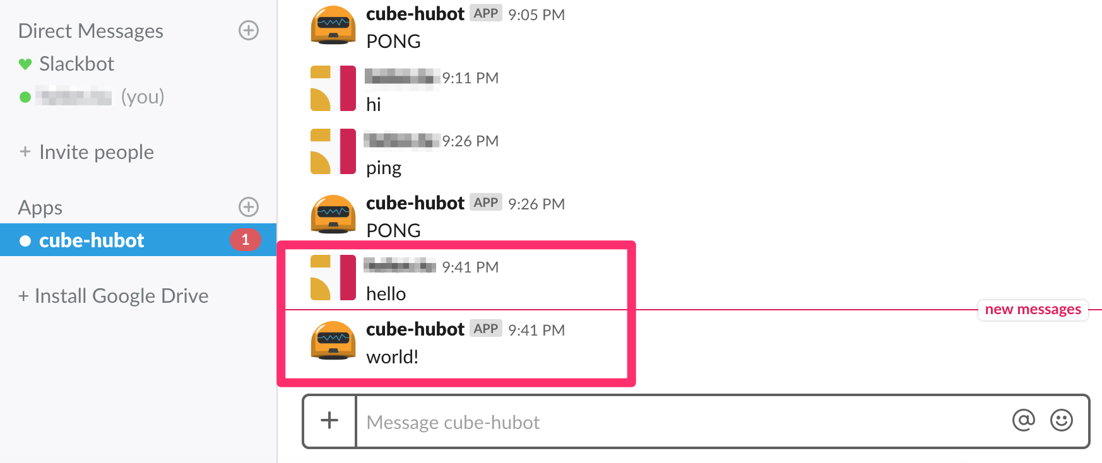The height and width of the screenshot is (463, 1102).
Task: Click the Apps section header
Action: point(40,208)
